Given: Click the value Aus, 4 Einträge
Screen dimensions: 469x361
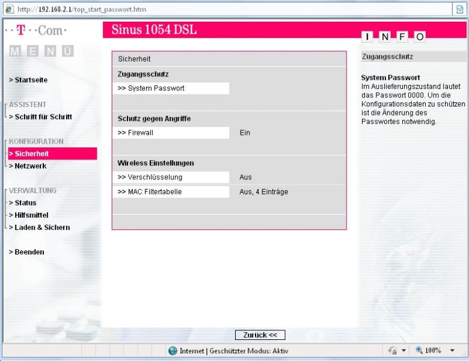Looking at the screenshot, I should pyautogui.click(x=264, y=192).
